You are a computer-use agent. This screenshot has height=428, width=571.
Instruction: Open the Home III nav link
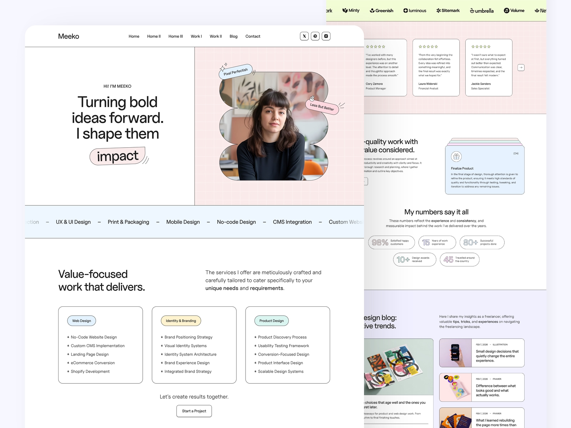pyautogui.click(x=176, y=36)
